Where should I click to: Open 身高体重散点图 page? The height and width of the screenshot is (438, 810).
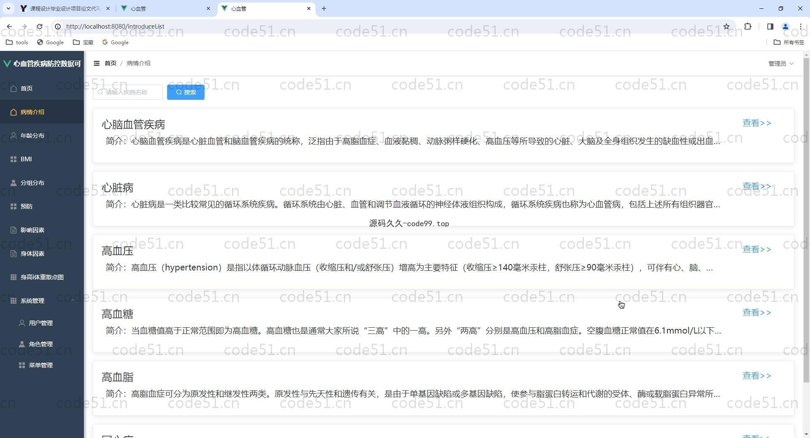point(42,277)
